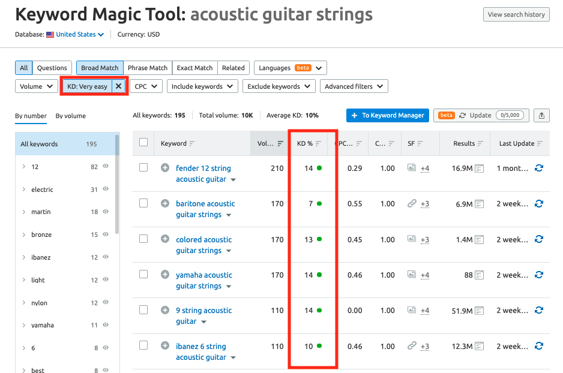The image size is (563, 373).
Task: Select the Questions tab
Action: coord(52,68)
